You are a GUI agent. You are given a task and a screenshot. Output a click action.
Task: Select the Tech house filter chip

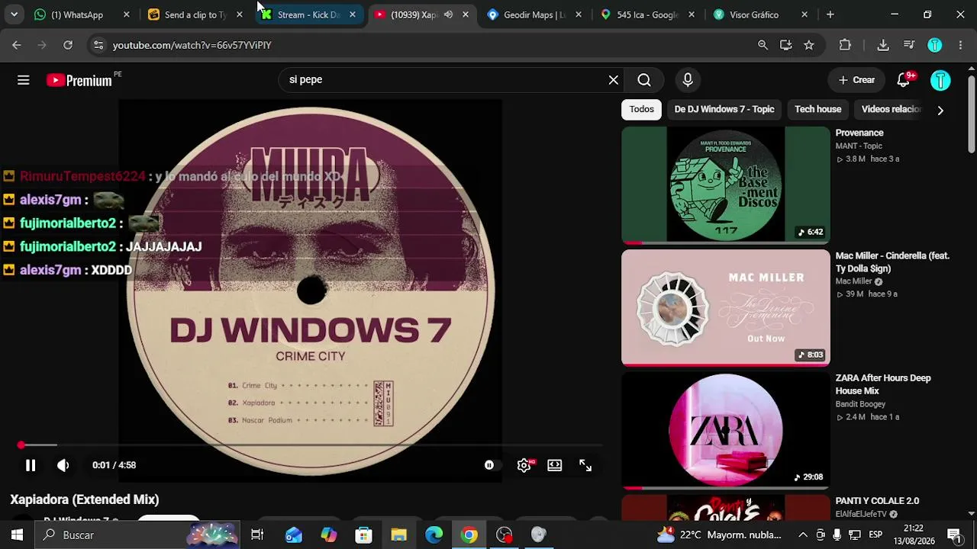818,109
